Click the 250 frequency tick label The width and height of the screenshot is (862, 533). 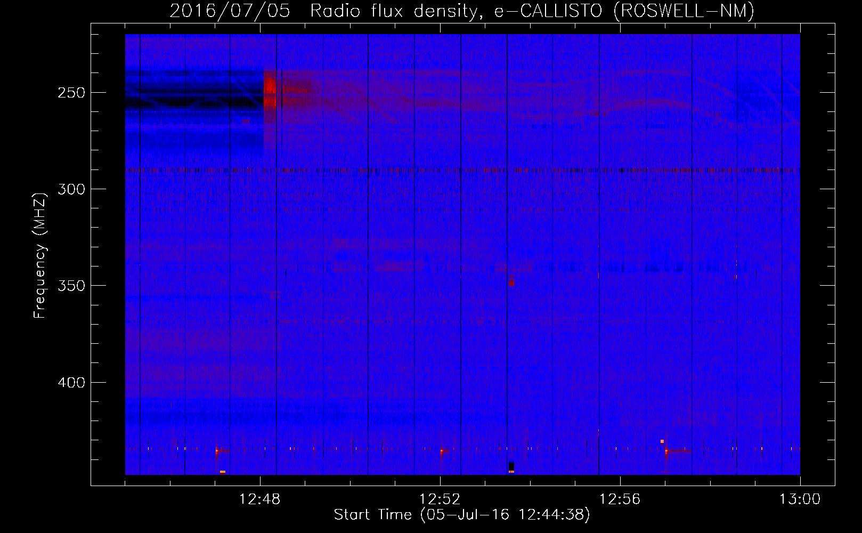(x=71, y=92)
